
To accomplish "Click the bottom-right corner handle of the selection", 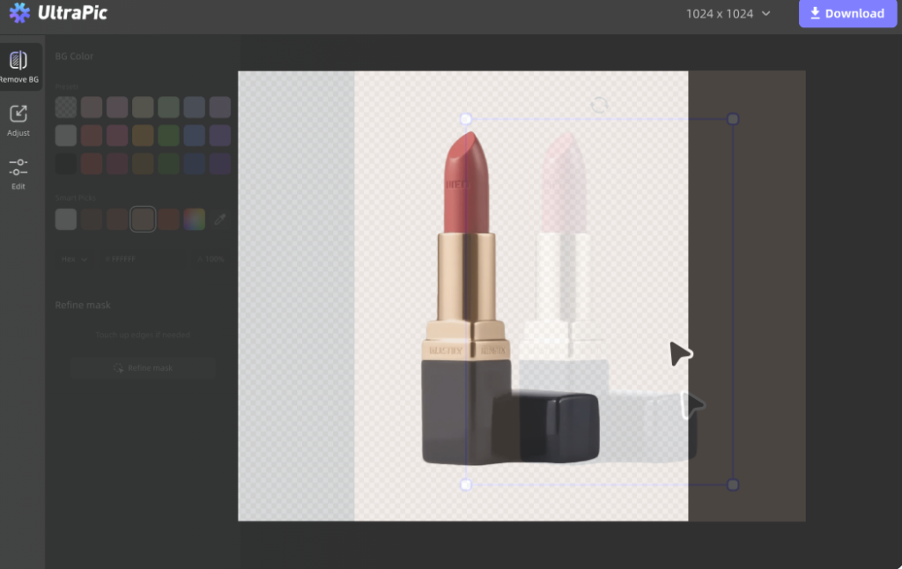I will pyautogui.click(x=732, y=485).
